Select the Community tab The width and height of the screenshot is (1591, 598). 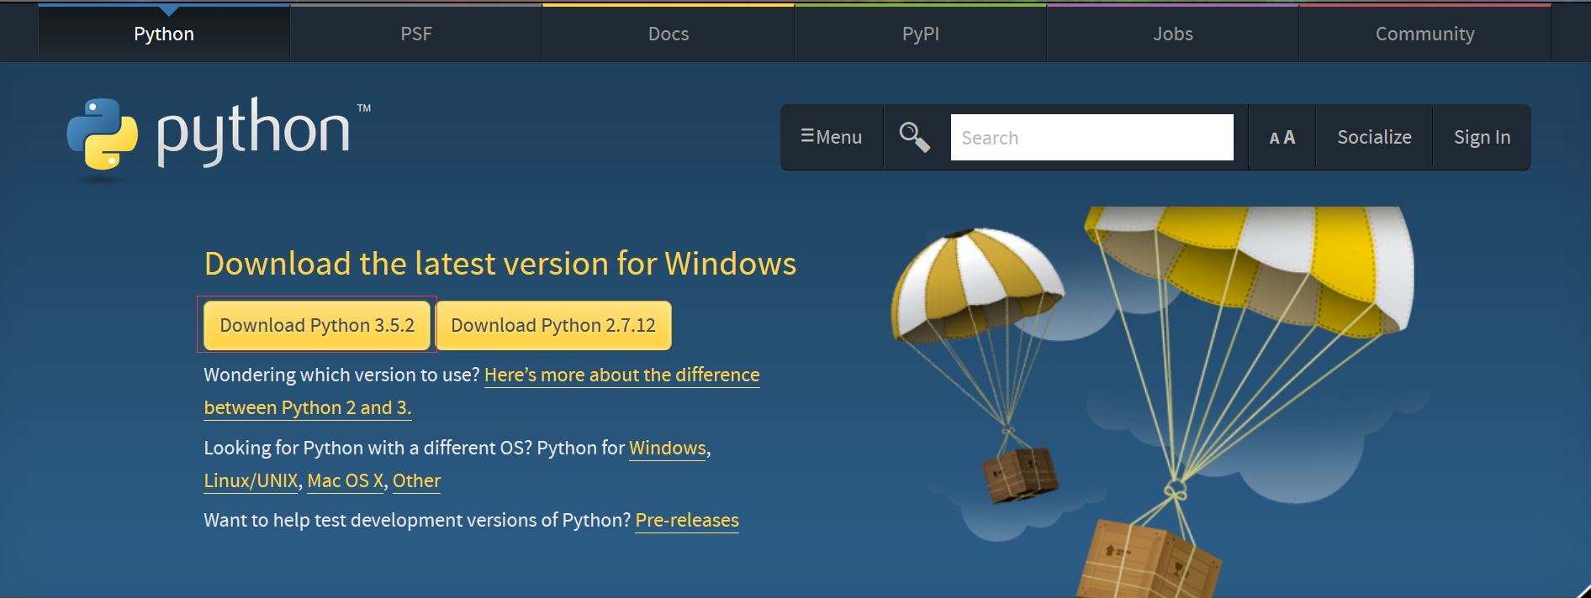point(1425,34)
